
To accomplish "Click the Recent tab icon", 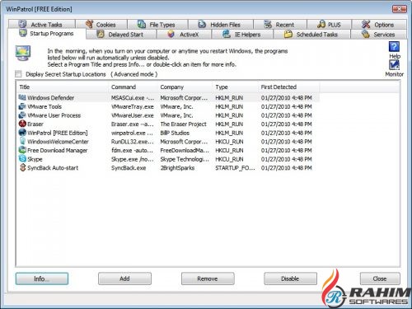I will click(268, 24).
